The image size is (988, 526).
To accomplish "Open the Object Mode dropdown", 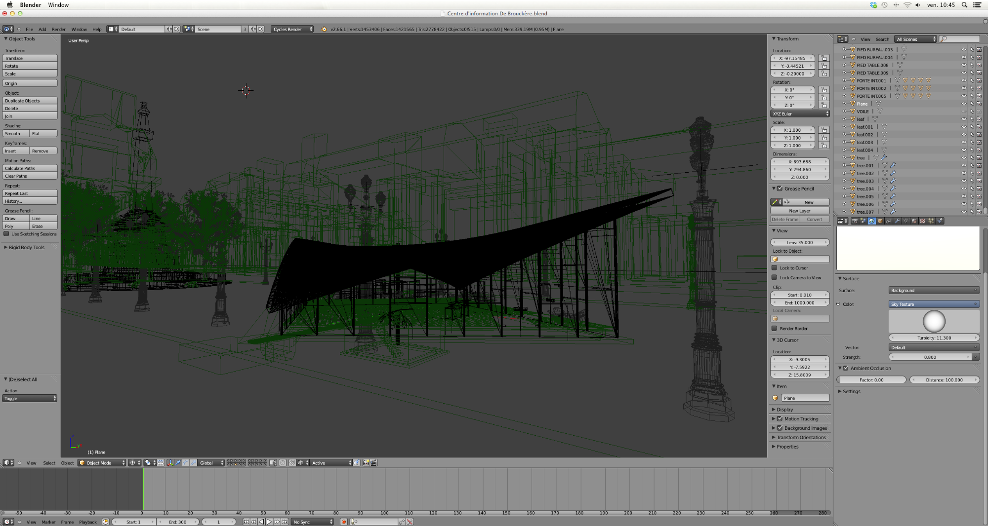I will 102,463.
